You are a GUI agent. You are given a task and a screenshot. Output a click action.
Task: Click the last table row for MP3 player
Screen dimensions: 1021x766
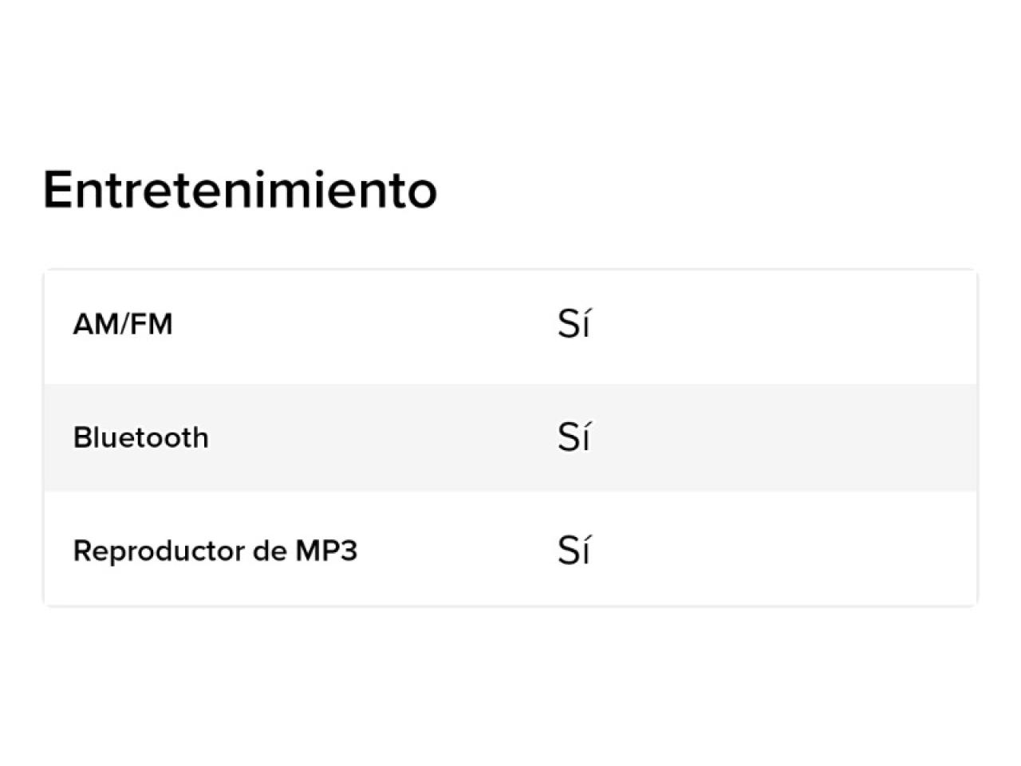click(x=510, y=548)
